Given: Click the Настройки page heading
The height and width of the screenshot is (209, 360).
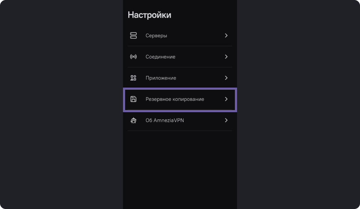Looking at the screenshot, I should click(x=149, y=15).
